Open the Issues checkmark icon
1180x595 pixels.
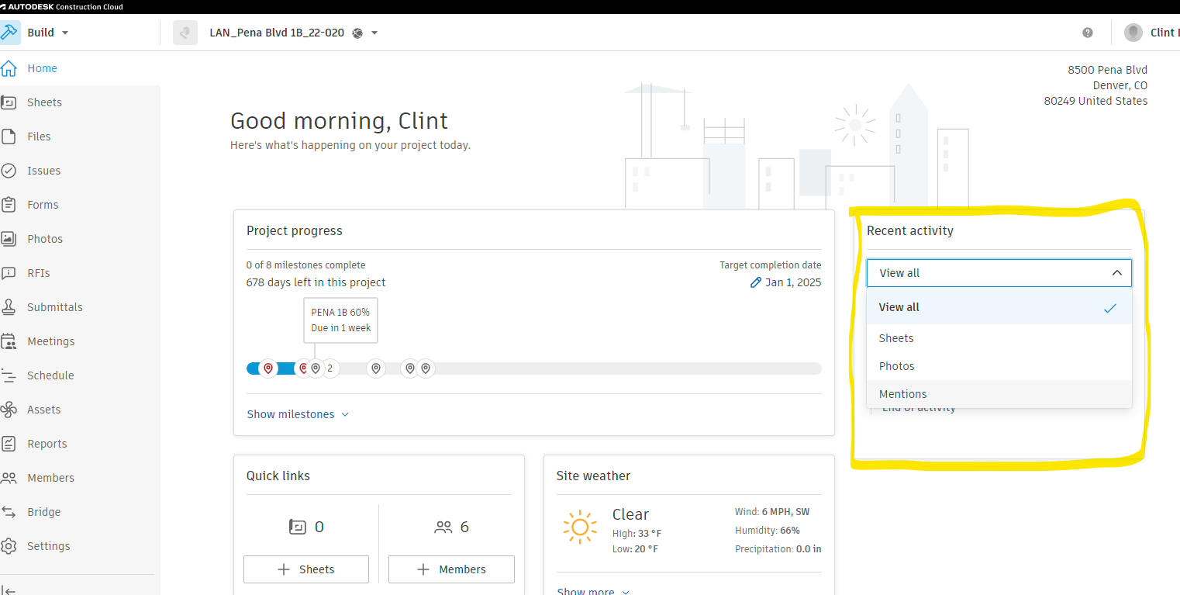pos(9,171)
